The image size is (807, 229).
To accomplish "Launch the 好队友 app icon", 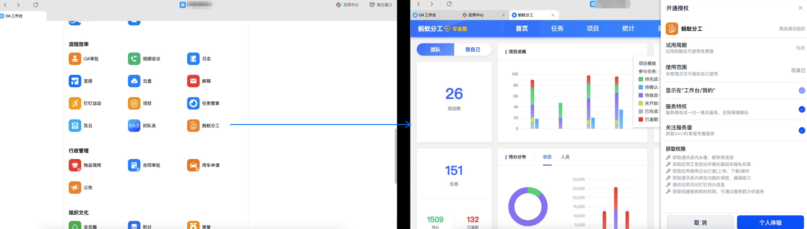I will click(134, 126).
